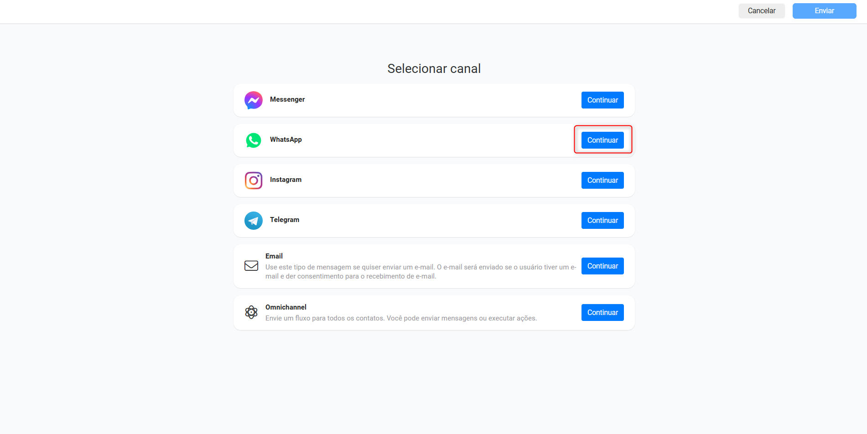The image size is (867, 434).
Task: Select the WhatsApp label text
Action: tap(286, 139)
